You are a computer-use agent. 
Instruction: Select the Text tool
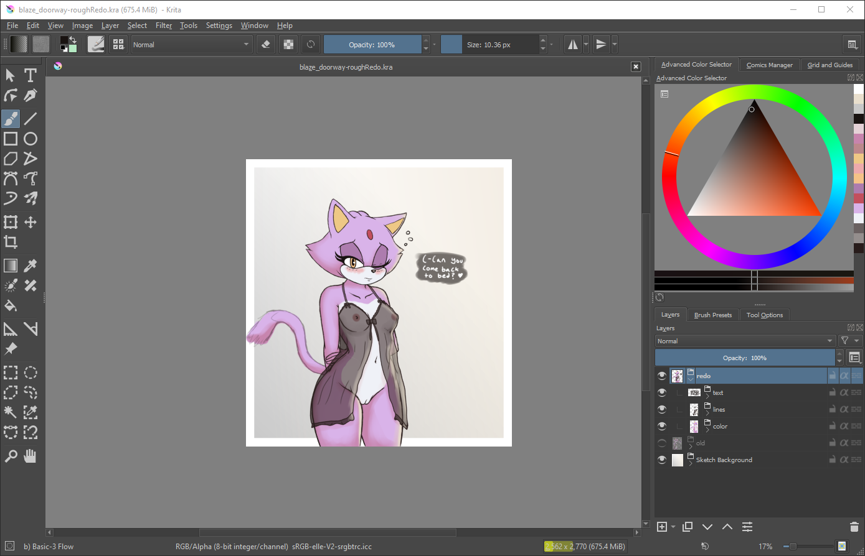pyautogui.click(x=30, y=75)
